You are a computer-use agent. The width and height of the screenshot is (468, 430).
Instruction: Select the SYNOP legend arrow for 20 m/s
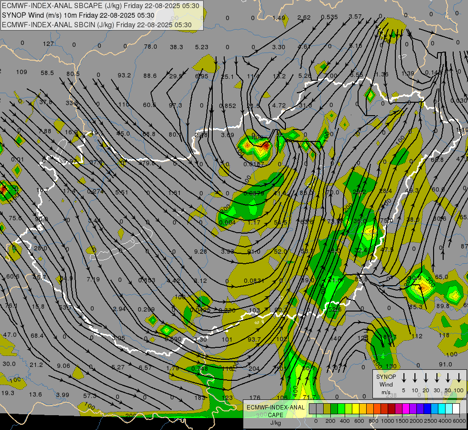pyautogui.click(x=426, y=378)
